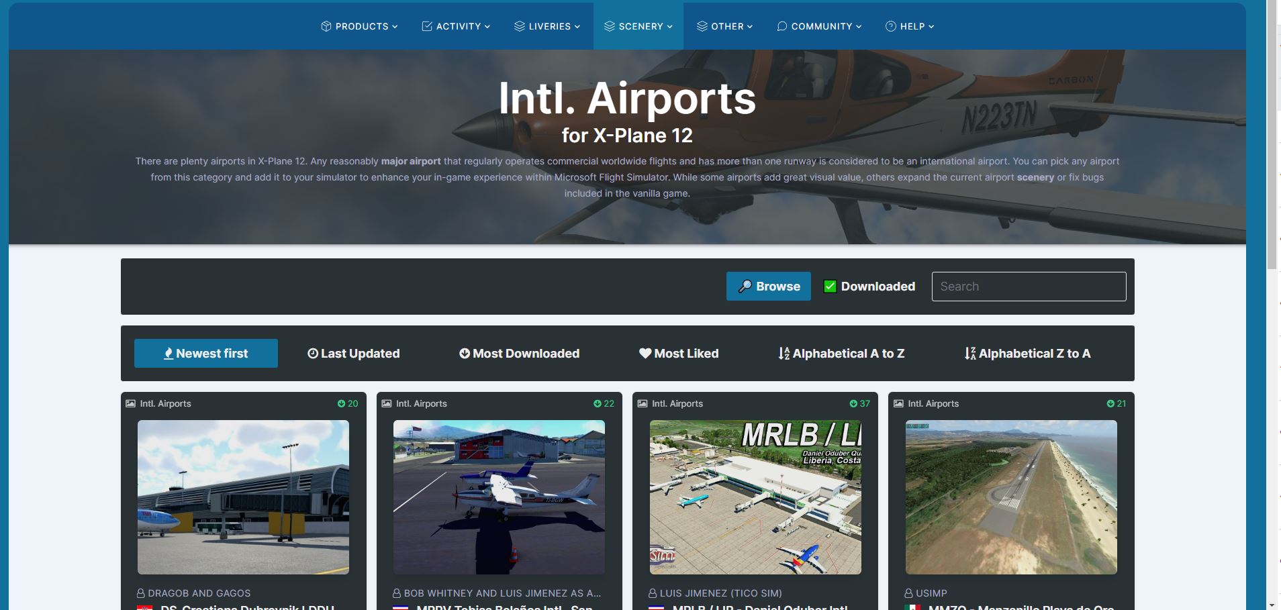The width and height of the screenshot is (1281, 610).
Task: Open the MRLB Liberia airport thumbnail
Action: 755,497
